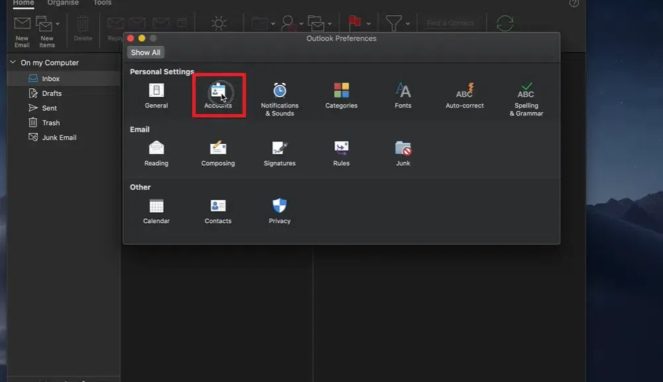This screenshot has height=382, width=663.
Task: Switch to the Organise tab
Action: coord(63,3)
